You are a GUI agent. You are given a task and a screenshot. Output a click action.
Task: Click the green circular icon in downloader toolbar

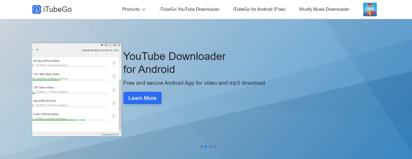[37, 50]
